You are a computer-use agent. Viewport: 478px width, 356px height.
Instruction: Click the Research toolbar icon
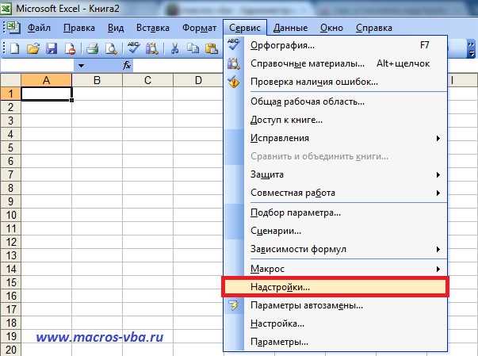tap(151, 48)
